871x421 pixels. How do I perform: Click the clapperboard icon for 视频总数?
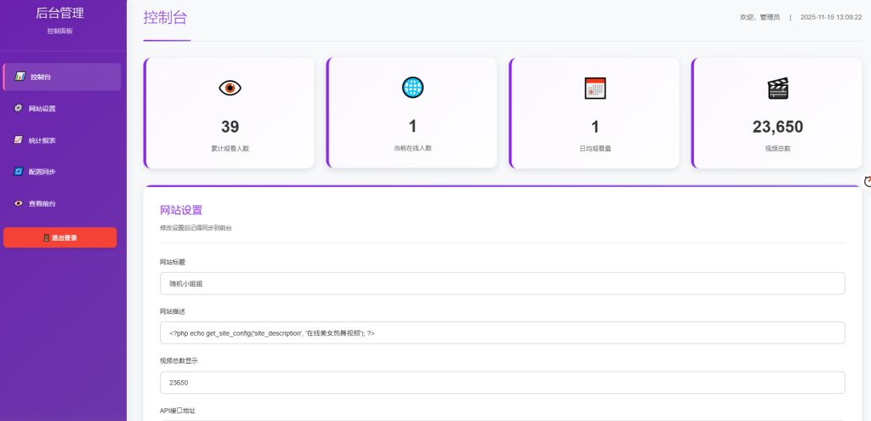777,88
